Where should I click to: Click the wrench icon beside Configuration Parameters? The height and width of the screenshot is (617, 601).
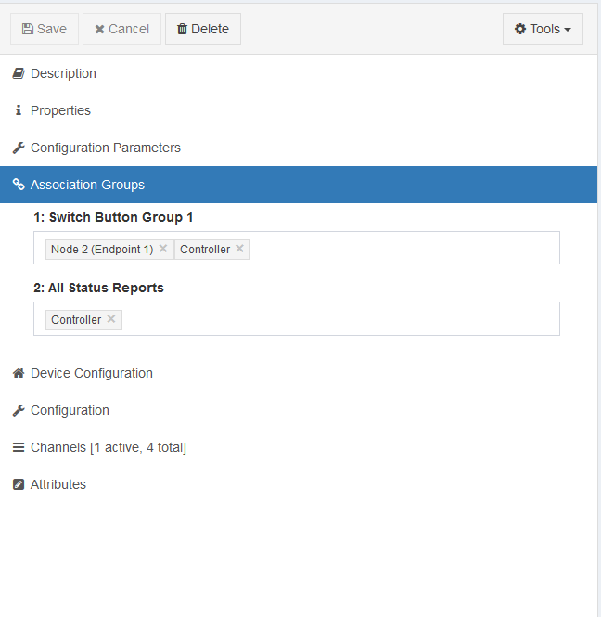19,148
